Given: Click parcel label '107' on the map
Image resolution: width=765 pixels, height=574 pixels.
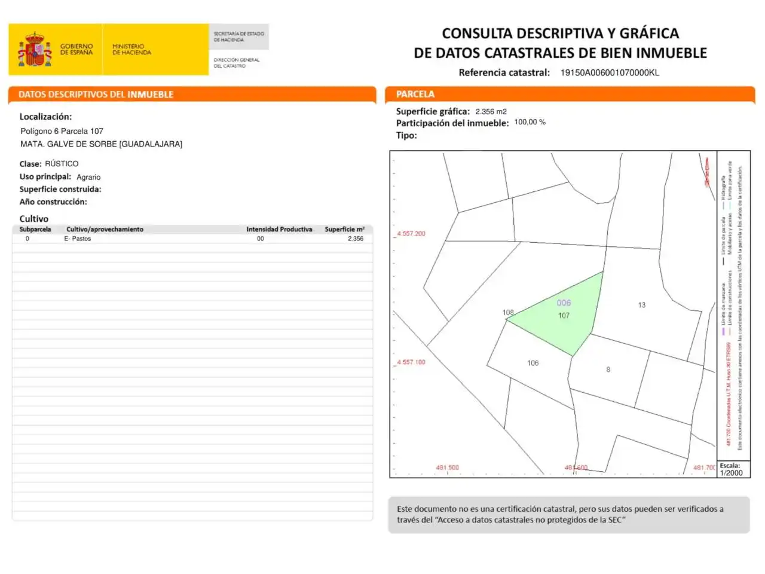Looking at the screenshot, I should pyautogui.click(x=564, y=315).
